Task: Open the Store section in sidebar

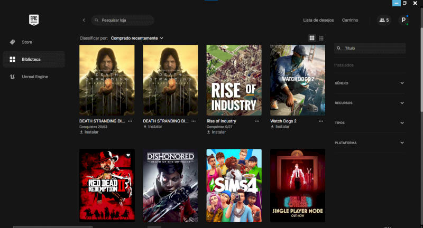Action: click(x=34, y=42)
